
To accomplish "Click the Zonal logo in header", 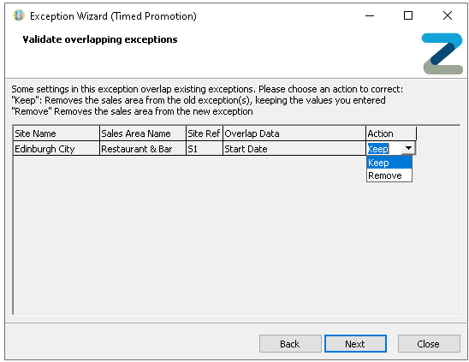I will (x=442, y=54).
